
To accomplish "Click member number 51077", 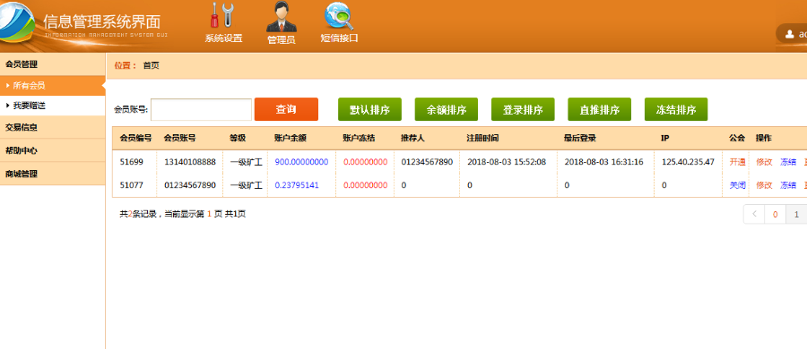I will pyautogui.click(x=131, y=185).
